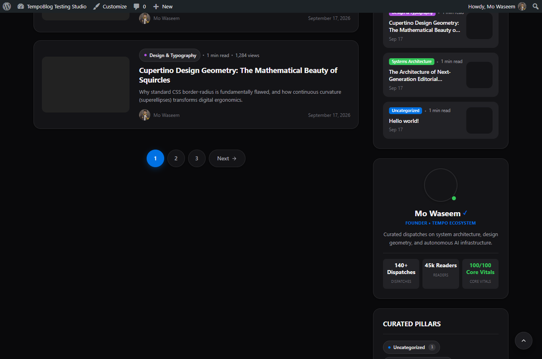Click '1 min read' beside 1,284 views
The height and width of the screenshot is (359, 542).
[218, 55]
